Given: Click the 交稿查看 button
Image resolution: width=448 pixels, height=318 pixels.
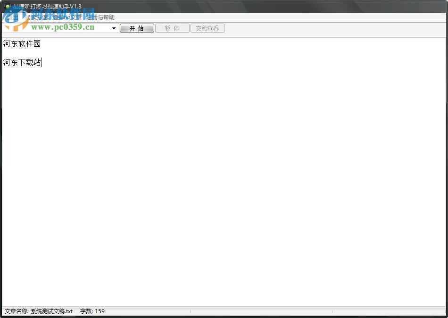Looking at the screenshot, I should [x=207, y=28].
